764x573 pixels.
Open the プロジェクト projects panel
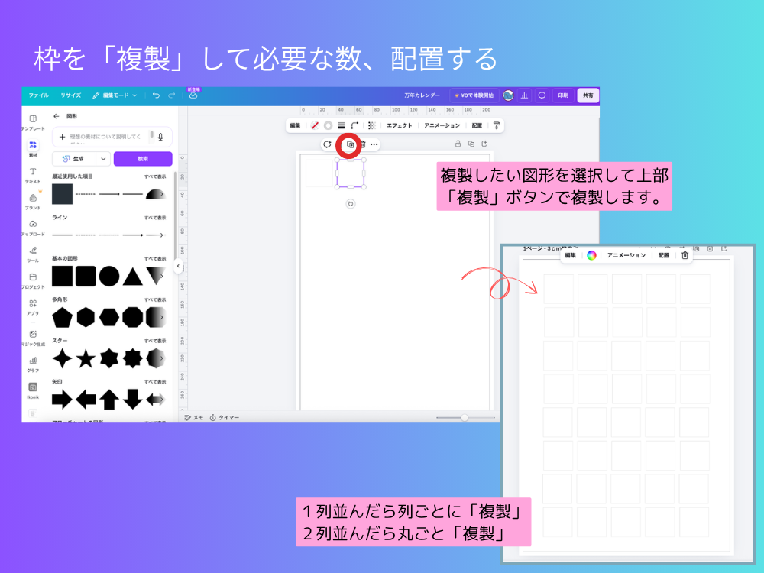pos(33,280)
